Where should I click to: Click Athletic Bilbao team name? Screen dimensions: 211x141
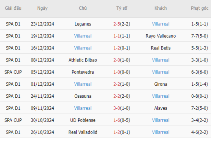pos(83,60)
